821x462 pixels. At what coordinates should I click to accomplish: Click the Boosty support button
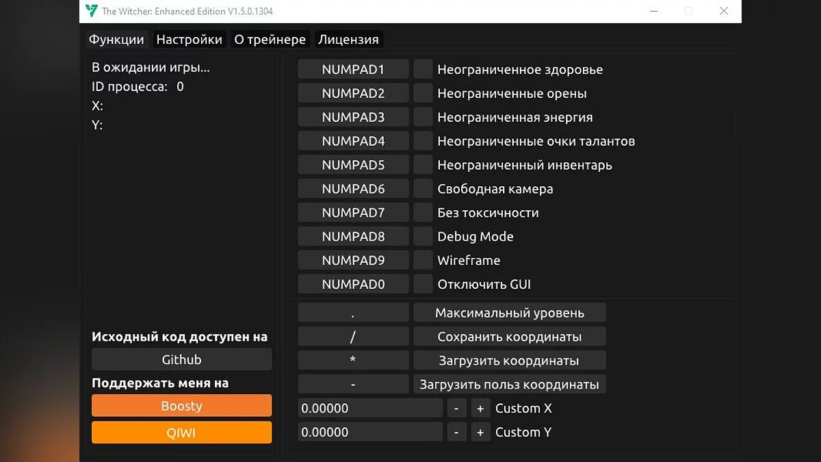coord(181,405)
